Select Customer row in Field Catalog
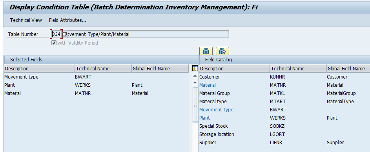370x152 pixels. click(284, 77)
